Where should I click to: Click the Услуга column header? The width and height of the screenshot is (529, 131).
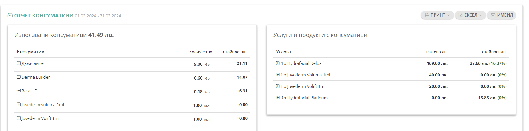pyautogui.click(x=283, y=51)
